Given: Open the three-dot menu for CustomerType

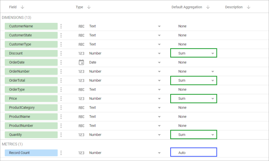Looking at the screenshot, I should [61, 44].
